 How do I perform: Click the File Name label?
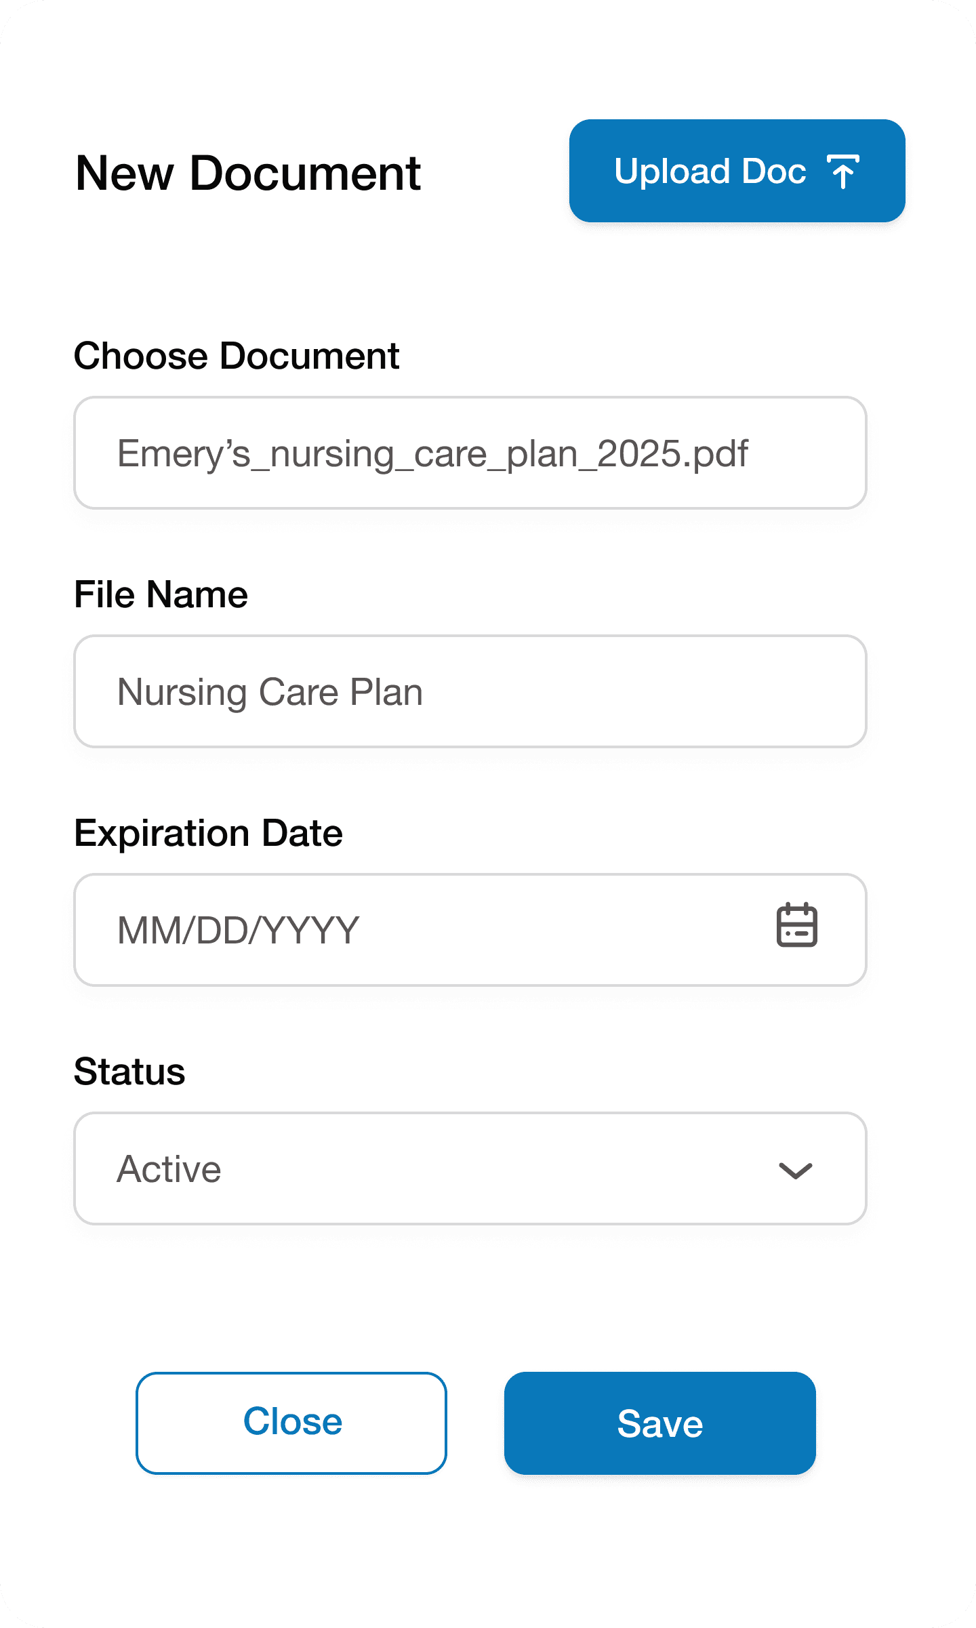[x=161, y=593]
